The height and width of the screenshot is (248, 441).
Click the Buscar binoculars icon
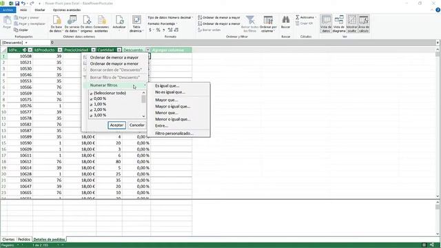[x=286, y=20]
